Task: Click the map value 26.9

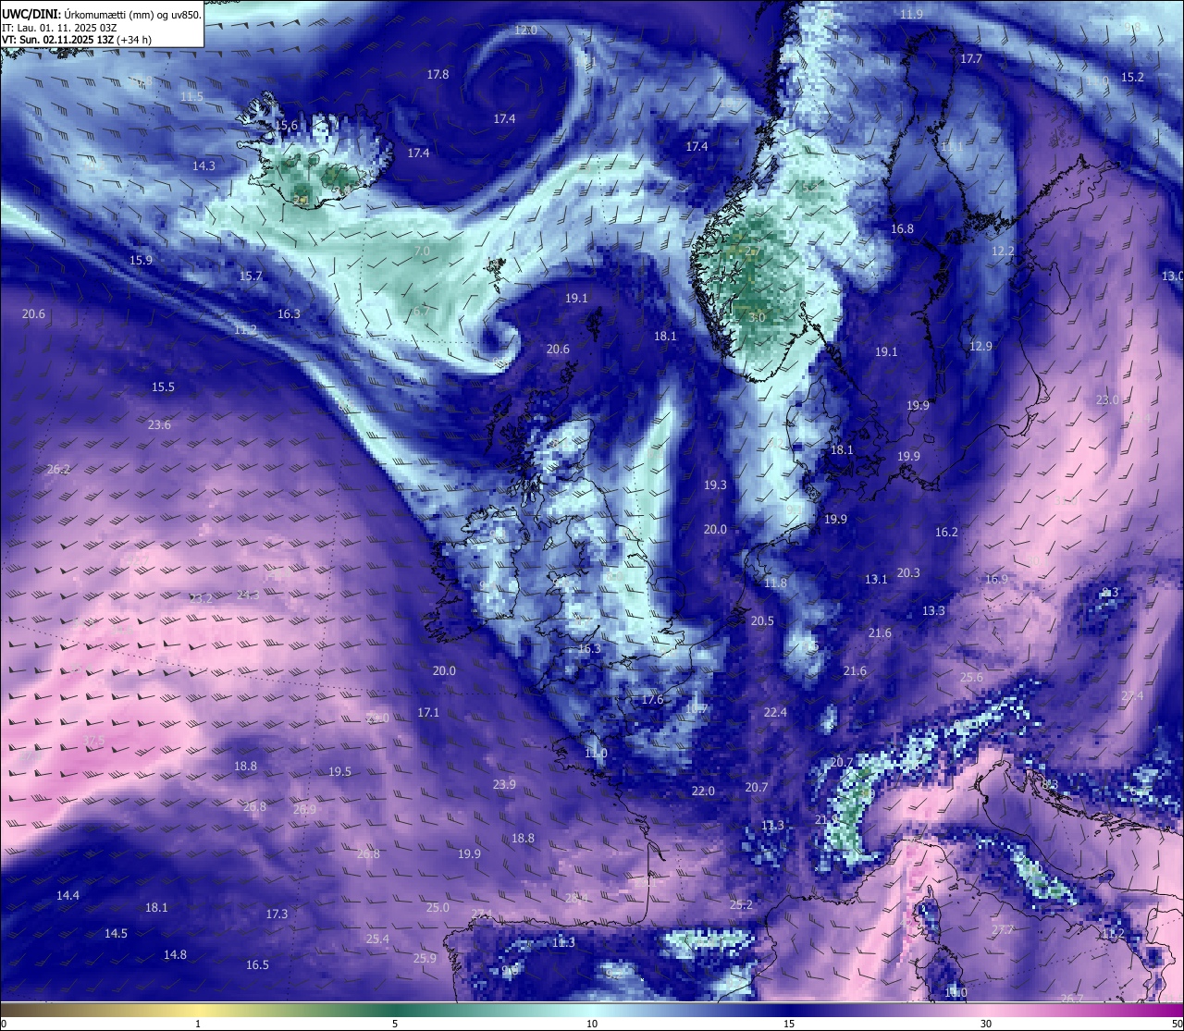Action: point(304,810)
